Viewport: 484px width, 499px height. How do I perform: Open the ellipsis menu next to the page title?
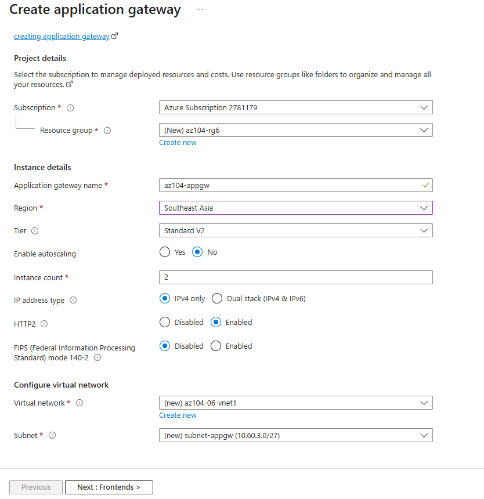coord(199,9)
